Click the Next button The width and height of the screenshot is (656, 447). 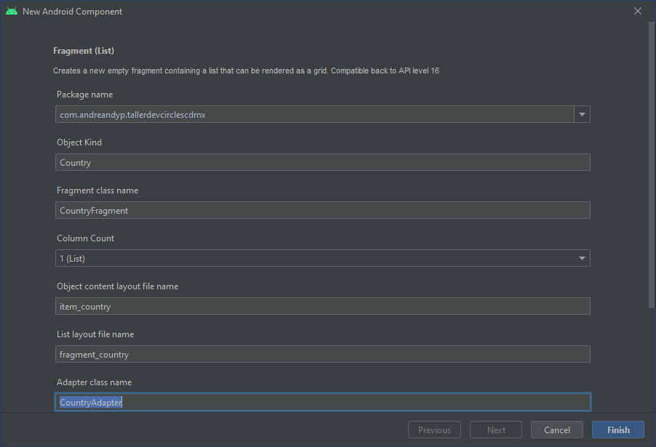(496, 430)
